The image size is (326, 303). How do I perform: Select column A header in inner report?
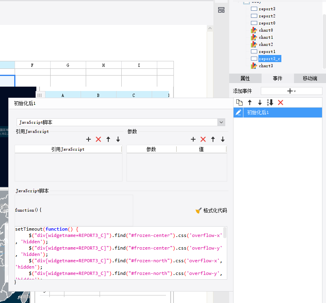[x=63, y=95]
